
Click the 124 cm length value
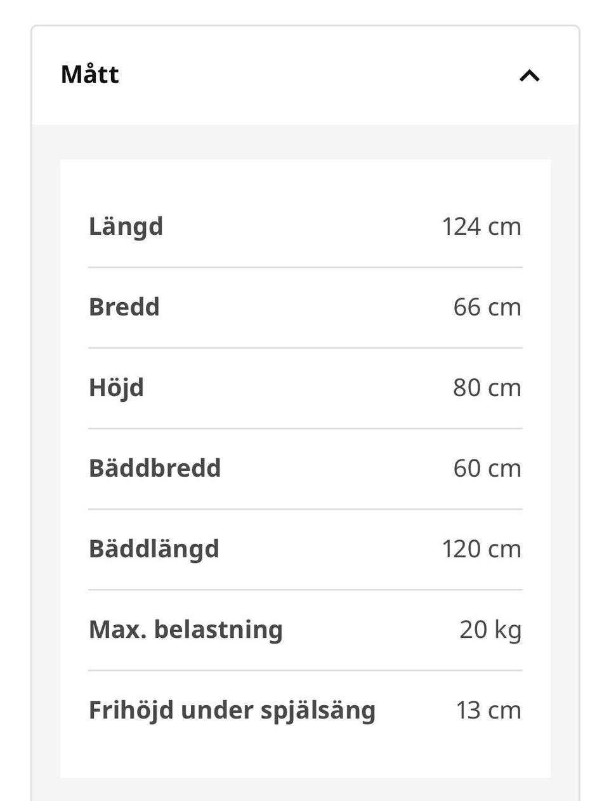click(481, 227)
